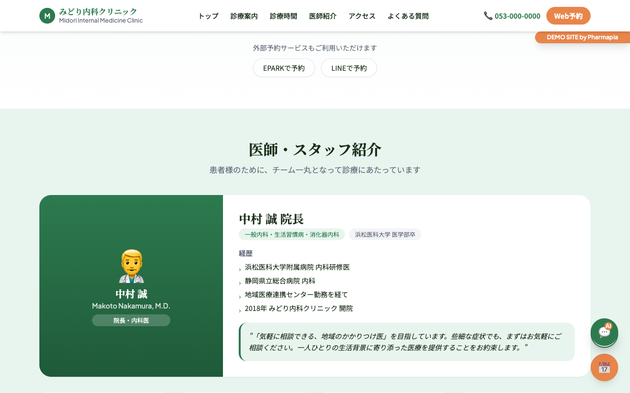
Task: Select the 一般内科・生活習慣病・消化器内科 specialty badge
Action: coord(291,234)
